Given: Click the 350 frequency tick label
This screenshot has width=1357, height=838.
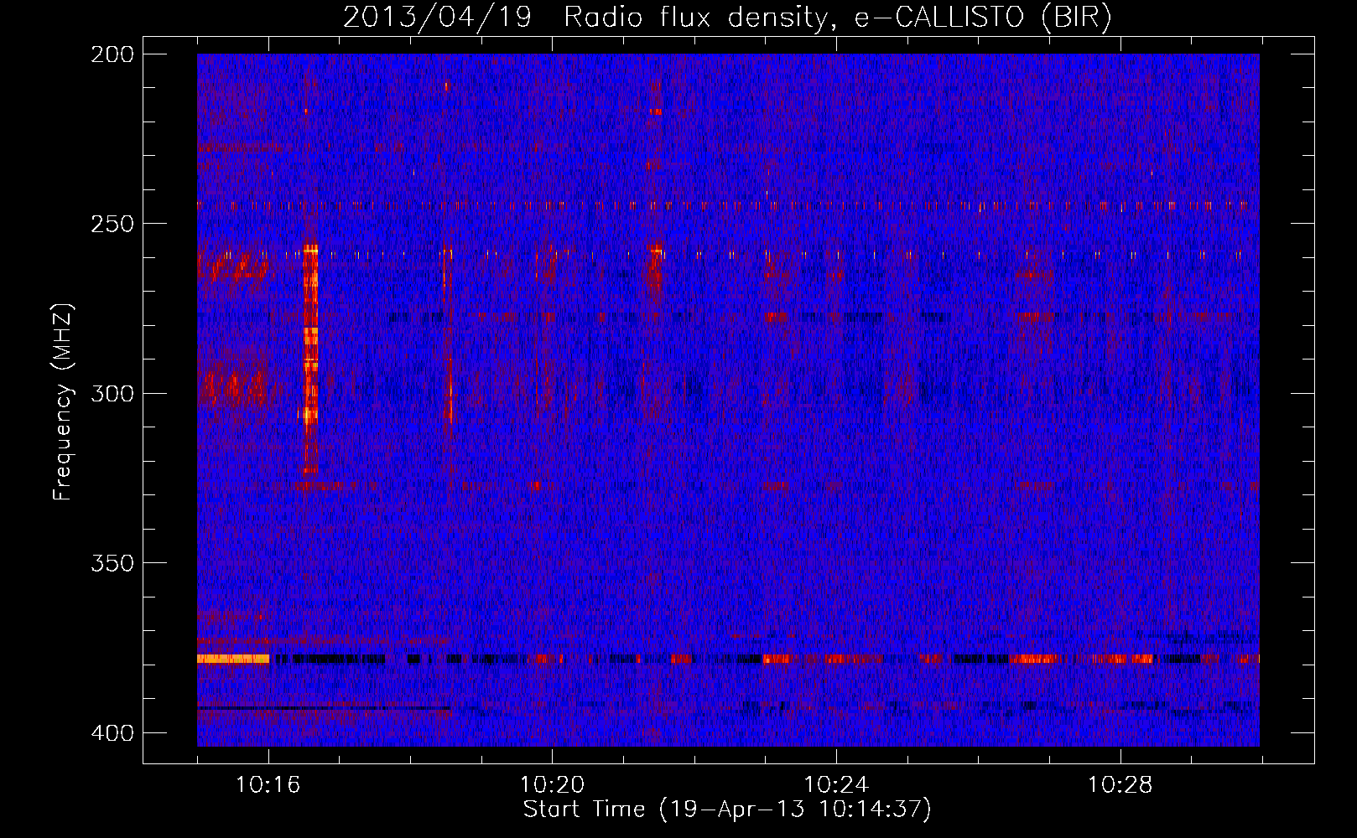Looking at the screenshot, I should [x=112, y=563].
